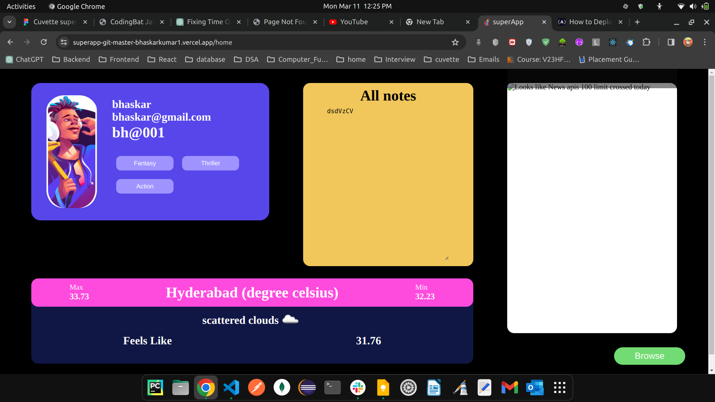The image size is (715, 402).
Task: Click the browser profile avatar
Action: pyautogui.click(x=689, y=42)
